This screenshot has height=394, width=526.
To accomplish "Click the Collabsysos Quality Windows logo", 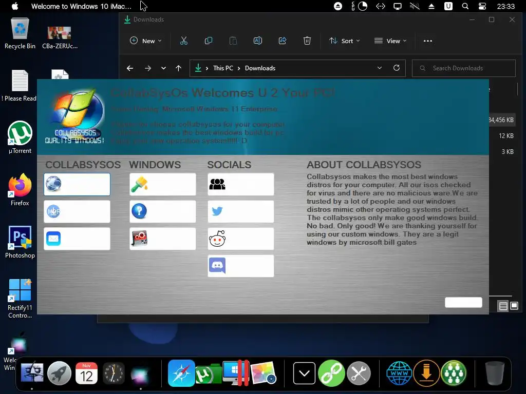I will click(x=75, y=116).
